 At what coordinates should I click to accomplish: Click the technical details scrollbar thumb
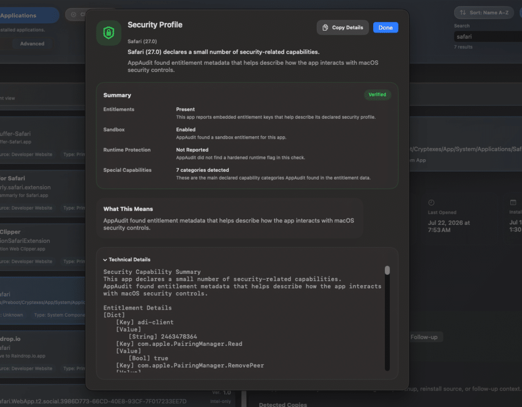point(387,270)
